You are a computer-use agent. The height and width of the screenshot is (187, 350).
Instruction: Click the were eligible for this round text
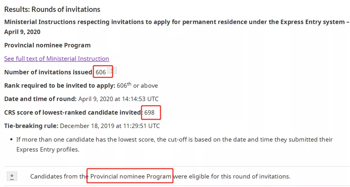(x=232, y=177)
